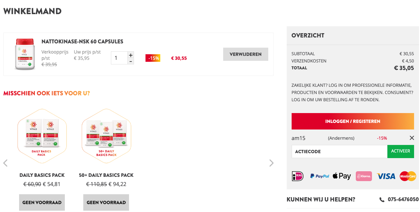
Task: Click the pink Klarna payment icon
Action: (x=364, y=176)
